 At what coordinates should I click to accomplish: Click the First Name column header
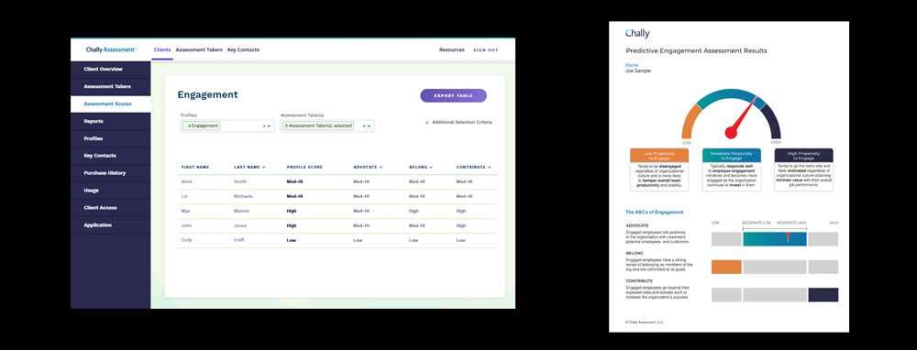pyautogui.click(x=195, y=167)
